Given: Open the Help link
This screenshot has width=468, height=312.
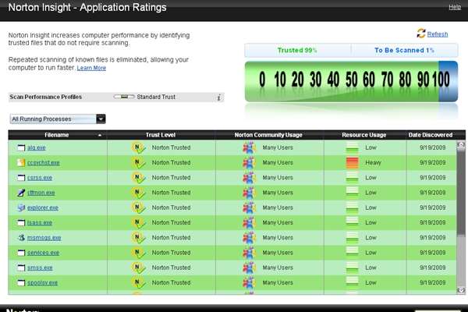Looking at the screenshot, I should [x=455, y=7].
